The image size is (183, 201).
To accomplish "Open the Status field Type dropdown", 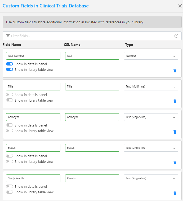I will (151, 148).
